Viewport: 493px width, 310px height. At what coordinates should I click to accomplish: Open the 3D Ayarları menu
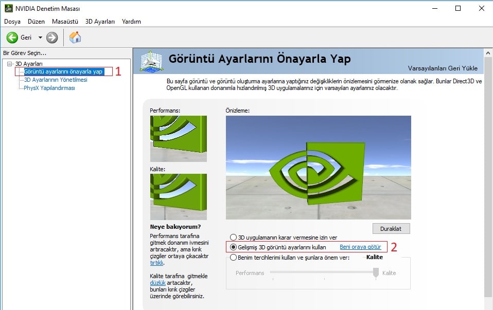point(100,22)
